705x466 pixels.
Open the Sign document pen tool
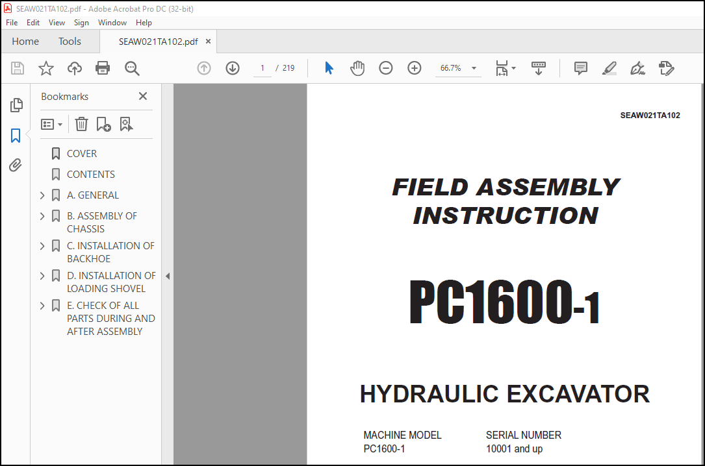tap(637, 68)
